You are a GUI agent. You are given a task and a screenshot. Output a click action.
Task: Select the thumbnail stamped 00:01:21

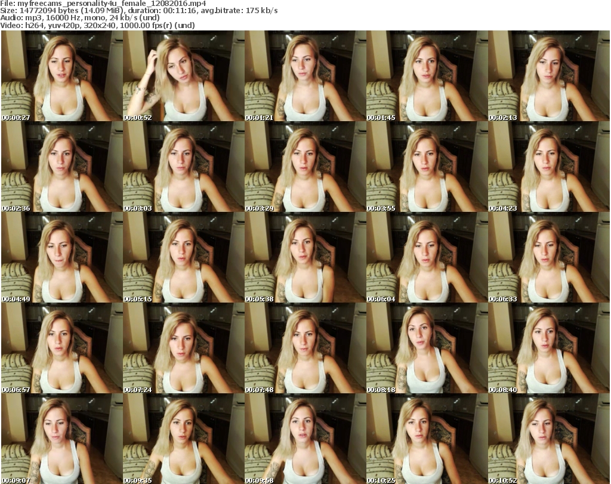(x=305, y=76)
